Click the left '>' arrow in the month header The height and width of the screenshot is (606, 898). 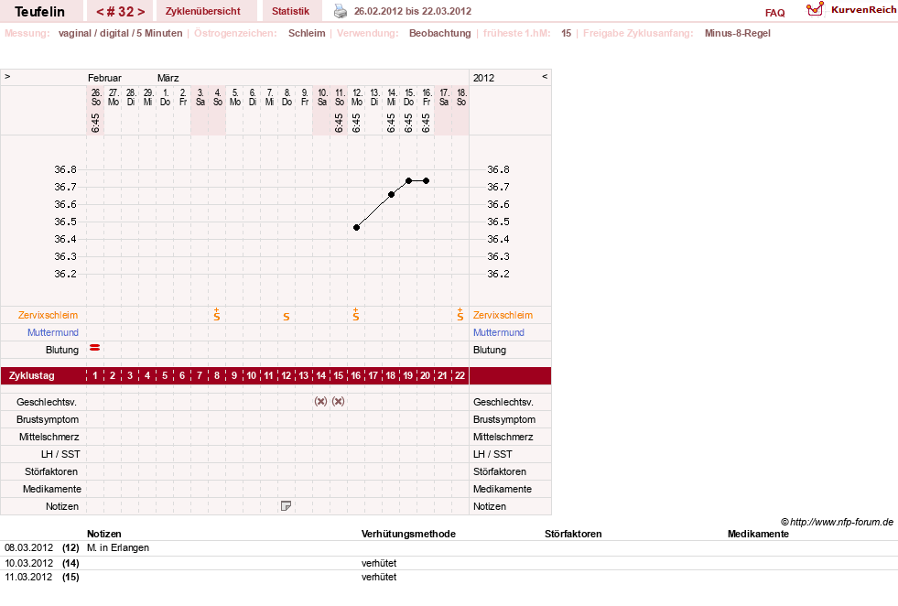[7, 77]
